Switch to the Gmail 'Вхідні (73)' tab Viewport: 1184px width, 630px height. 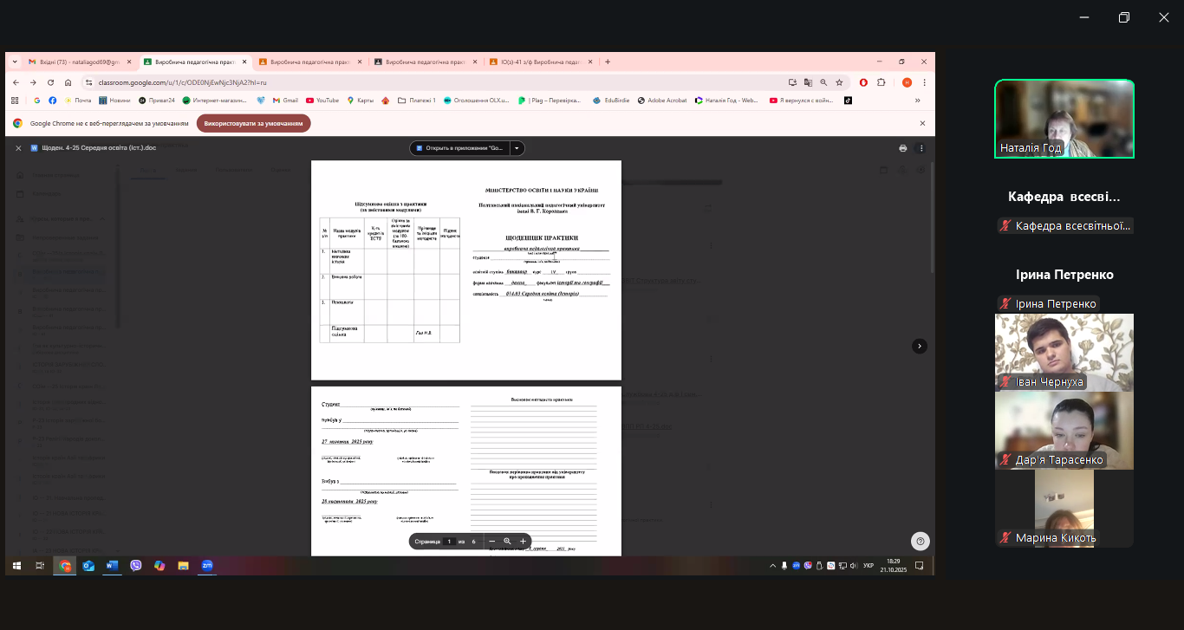(x=78, y=62)
